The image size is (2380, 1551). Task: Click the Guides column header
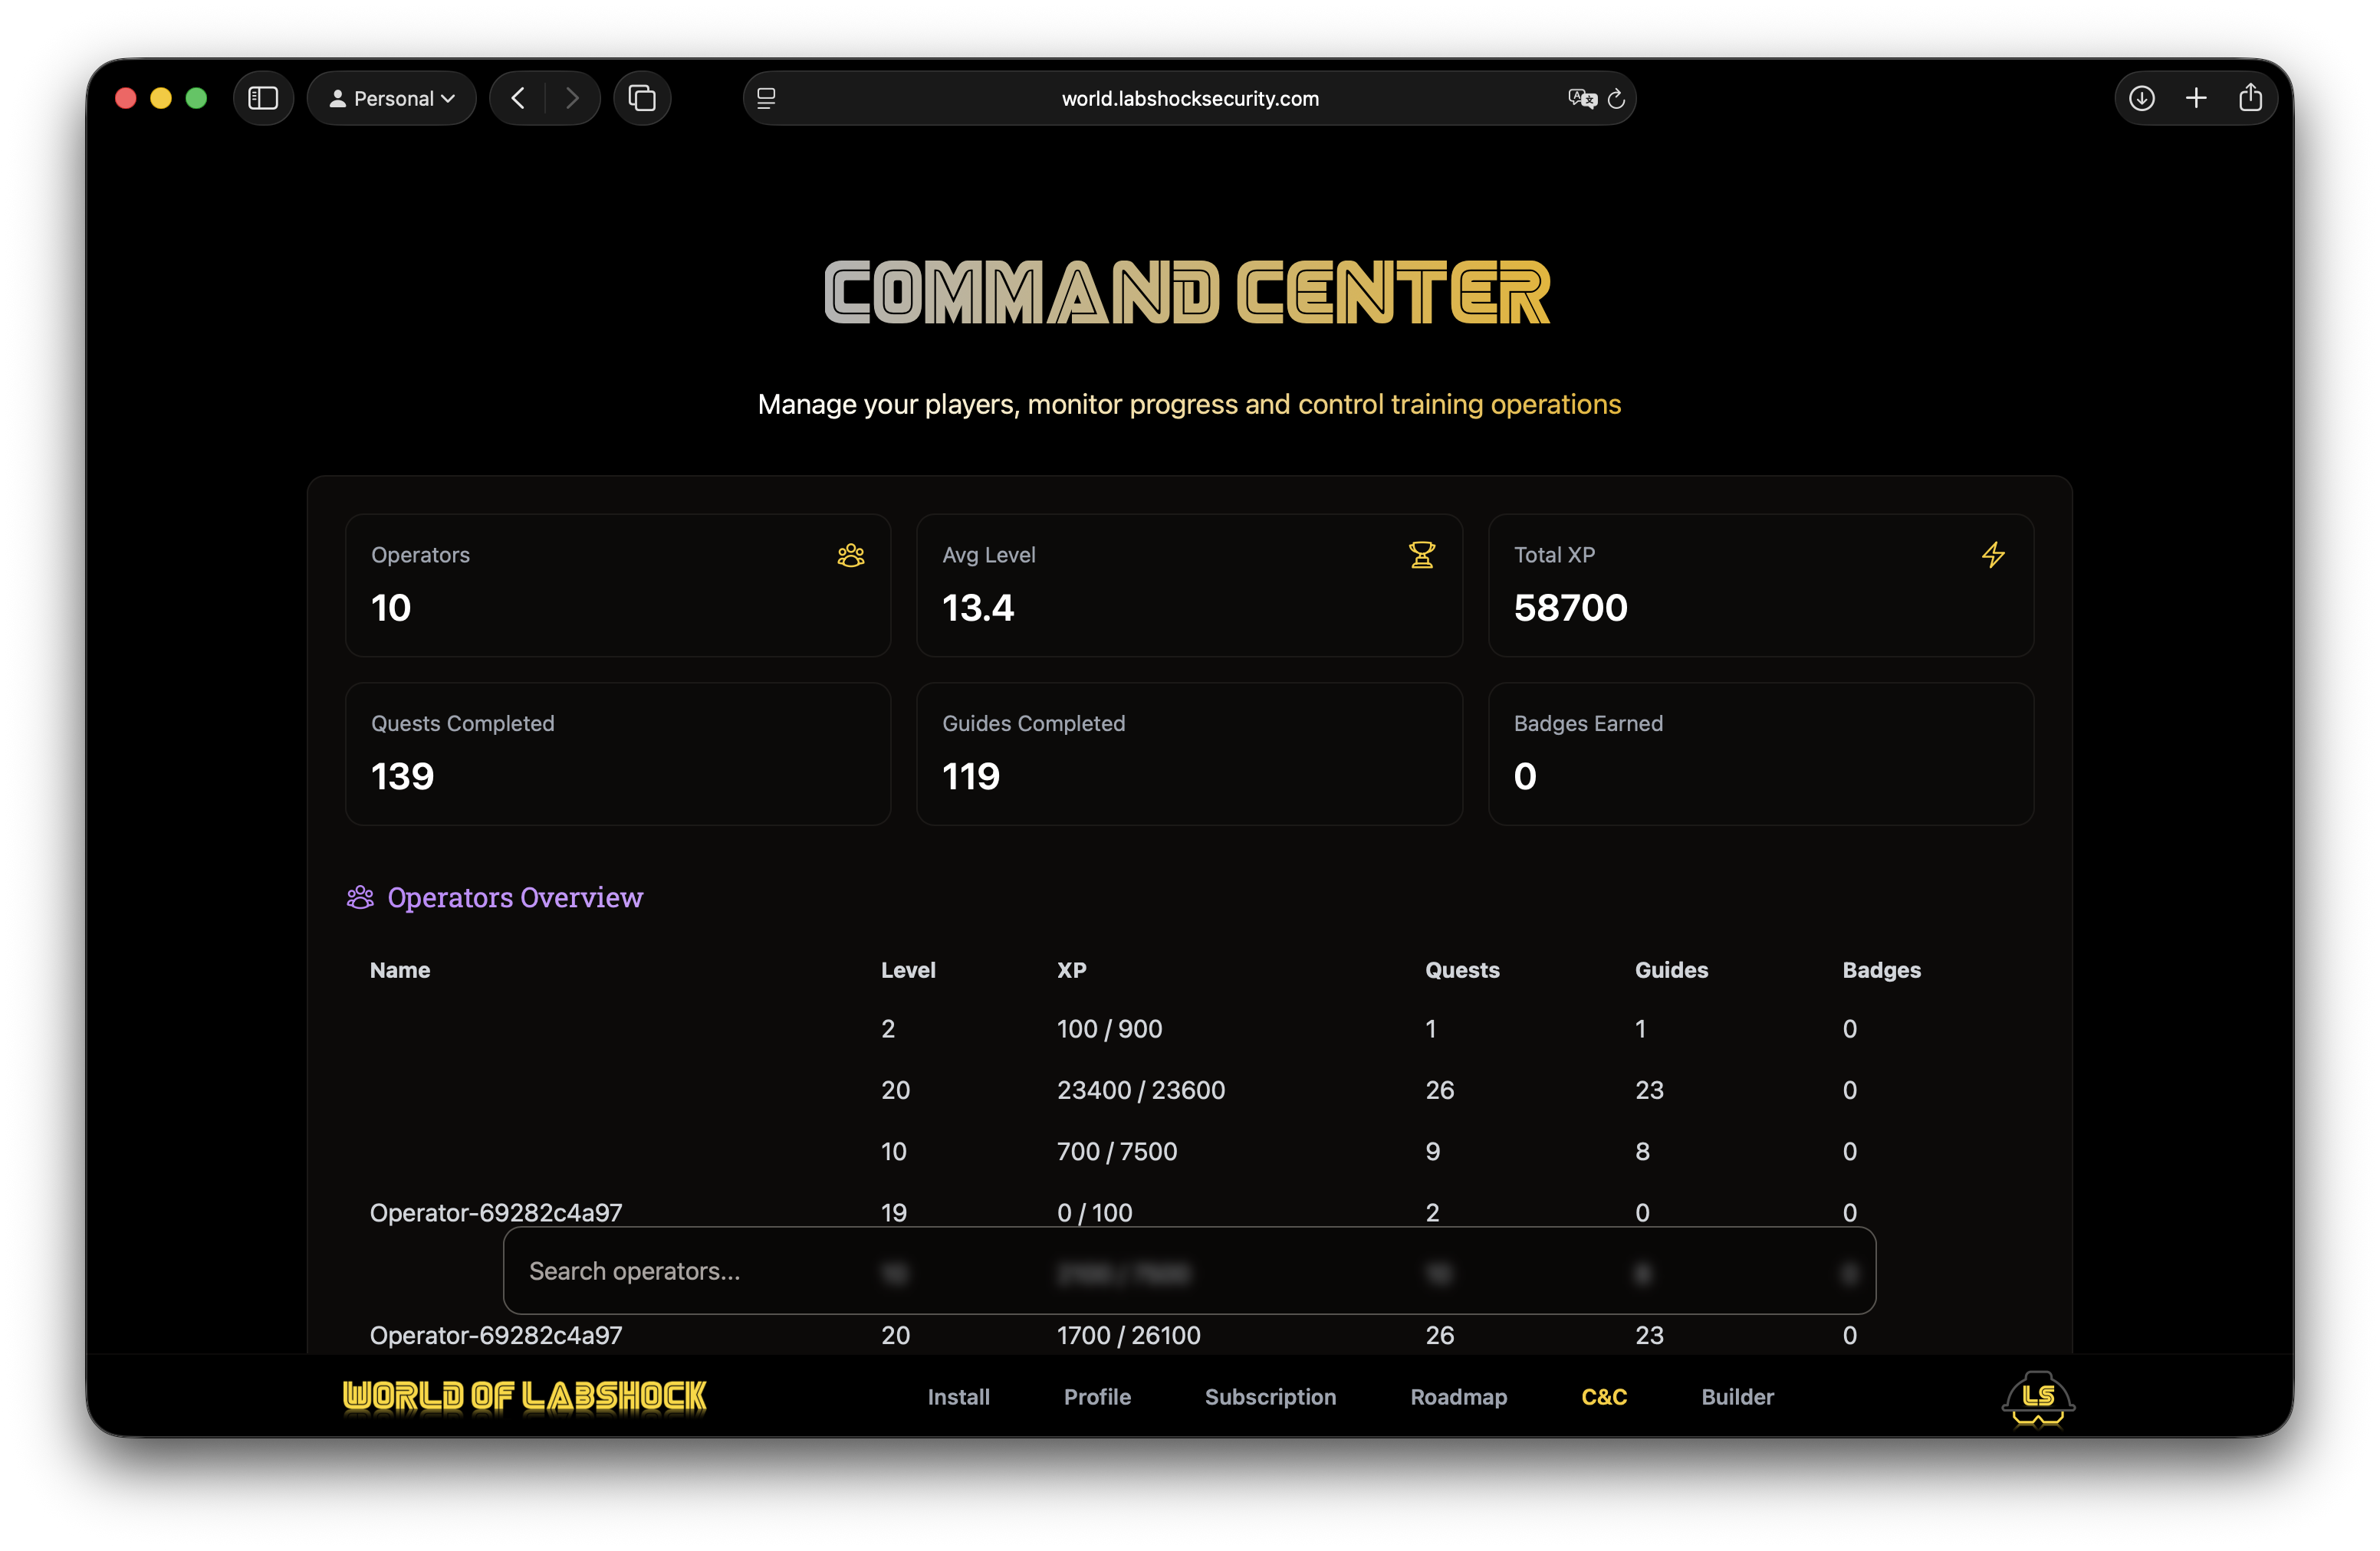pos(1671,970)
